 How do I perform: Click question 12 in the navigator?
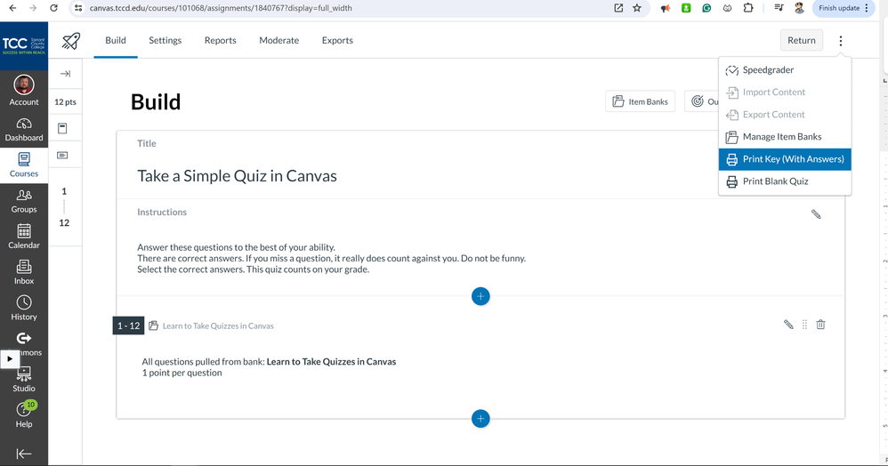(64, 222)
